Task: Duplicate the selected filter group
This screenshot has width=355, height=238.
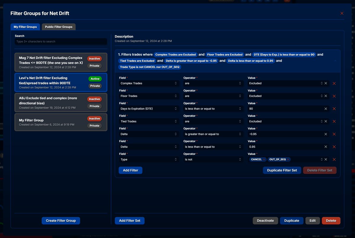Action: click(x=292, y=221)
